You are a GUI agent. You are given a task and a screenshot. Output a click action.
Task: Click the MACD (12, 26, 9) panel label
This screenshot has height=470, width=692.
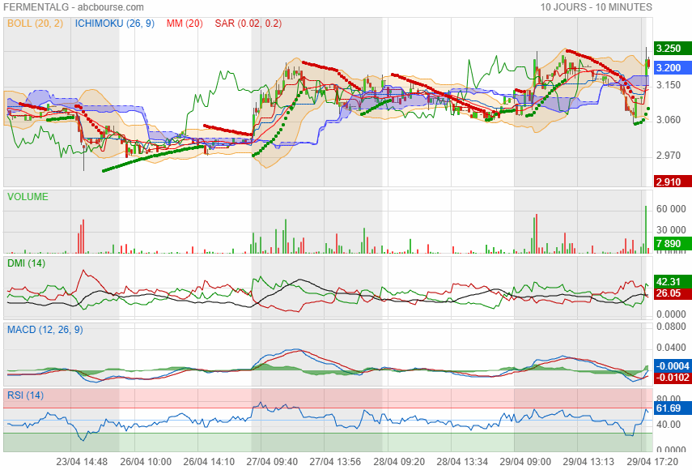click(x=45, y=330)
